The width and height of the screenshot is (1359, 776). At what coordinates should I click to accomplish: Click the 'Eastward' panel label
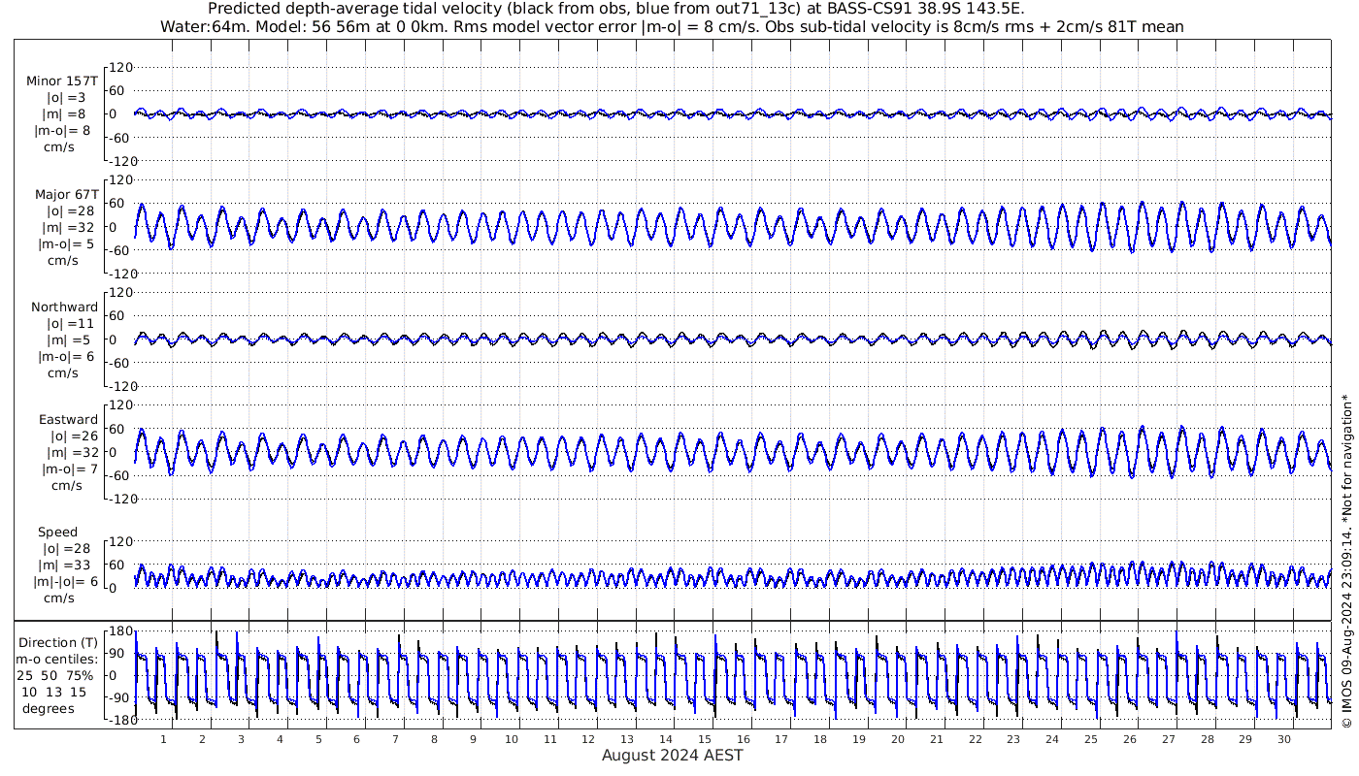pyautogui.click(x=69, y=419)
